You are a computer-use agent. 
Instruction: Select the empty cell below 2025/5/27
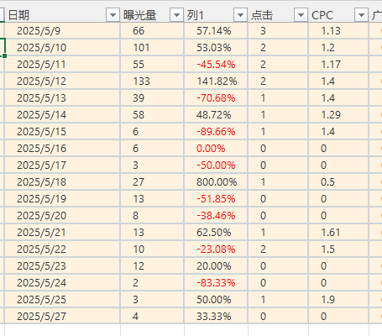62,330
